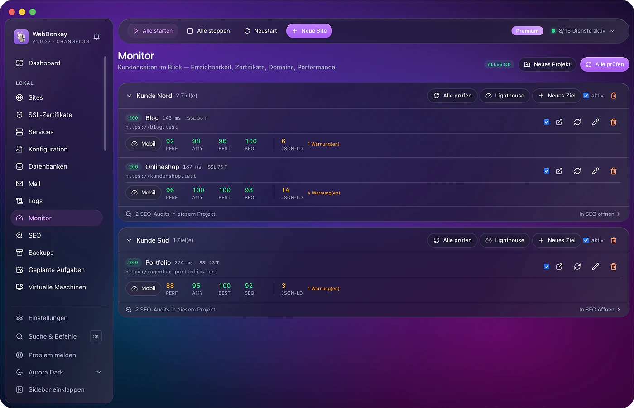The image size is (634, 408).
Task: Refresh the Portfolio target check
Action: (577, 267)
